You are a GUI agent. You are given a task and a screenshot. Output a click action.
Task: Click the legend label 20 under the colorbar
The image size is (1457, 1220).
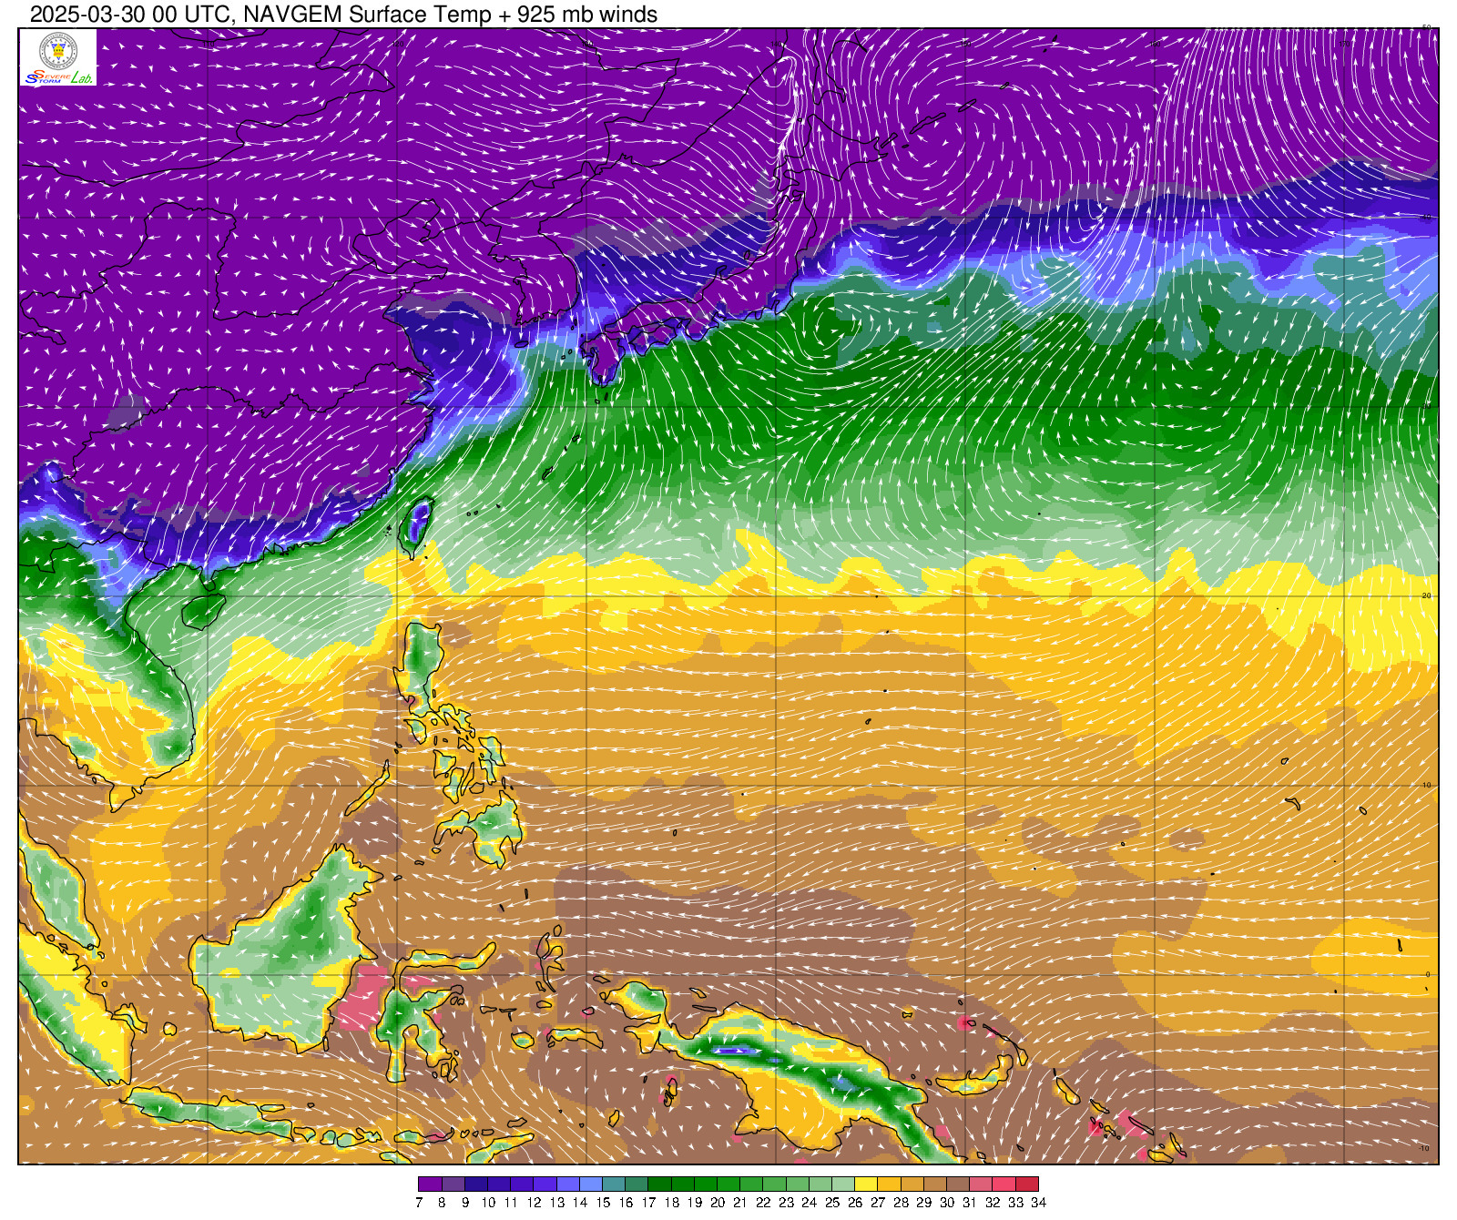[717, 1203]
